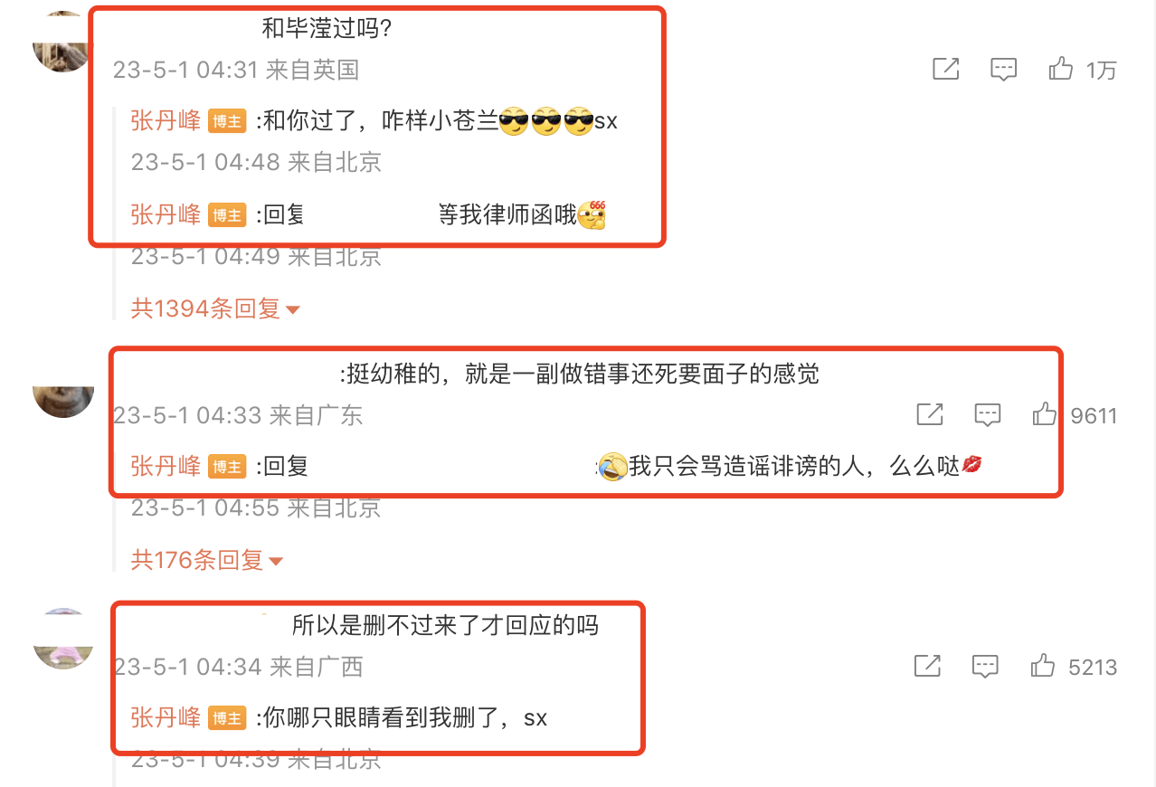
Task: Expand 共176条回复 replies
Action: point(206,560)
